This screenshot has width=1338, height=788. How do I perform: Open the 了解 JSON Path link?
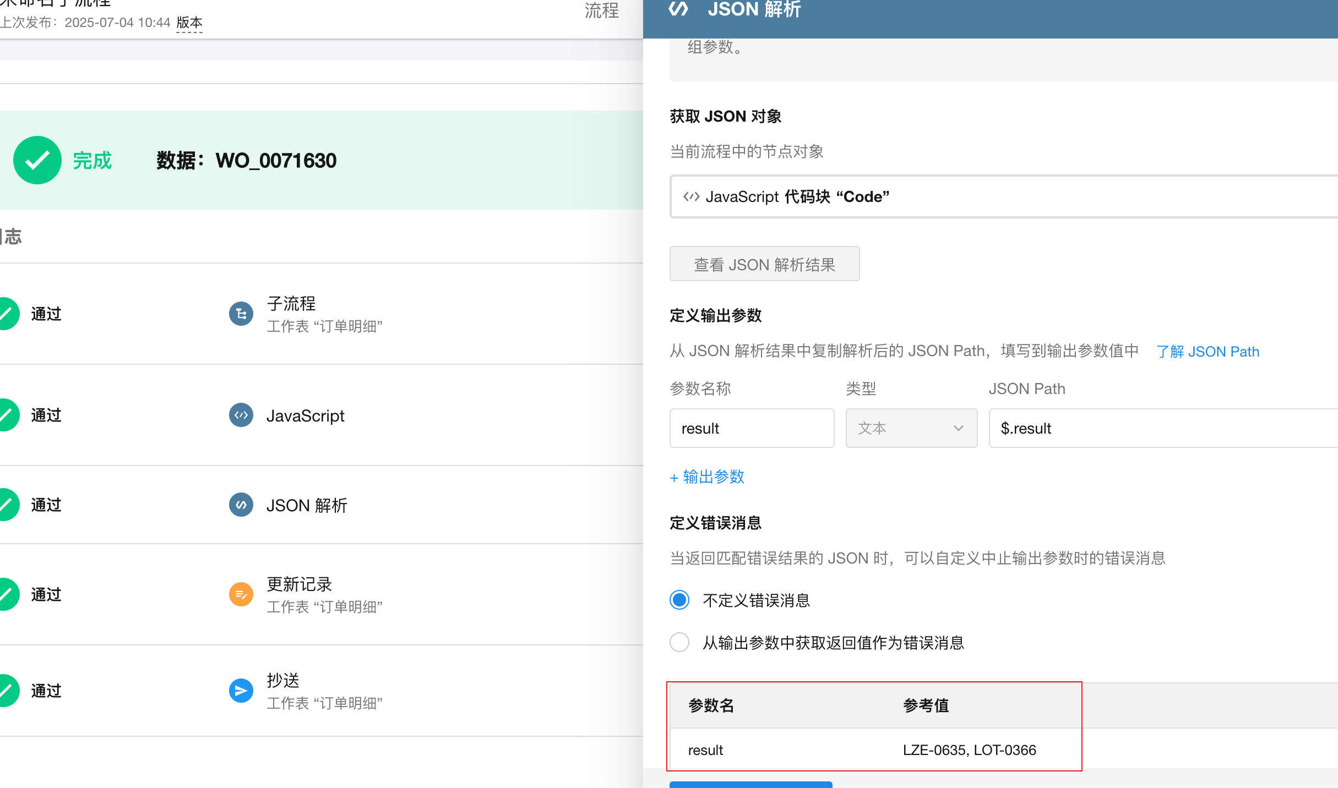coord(1208,352)
